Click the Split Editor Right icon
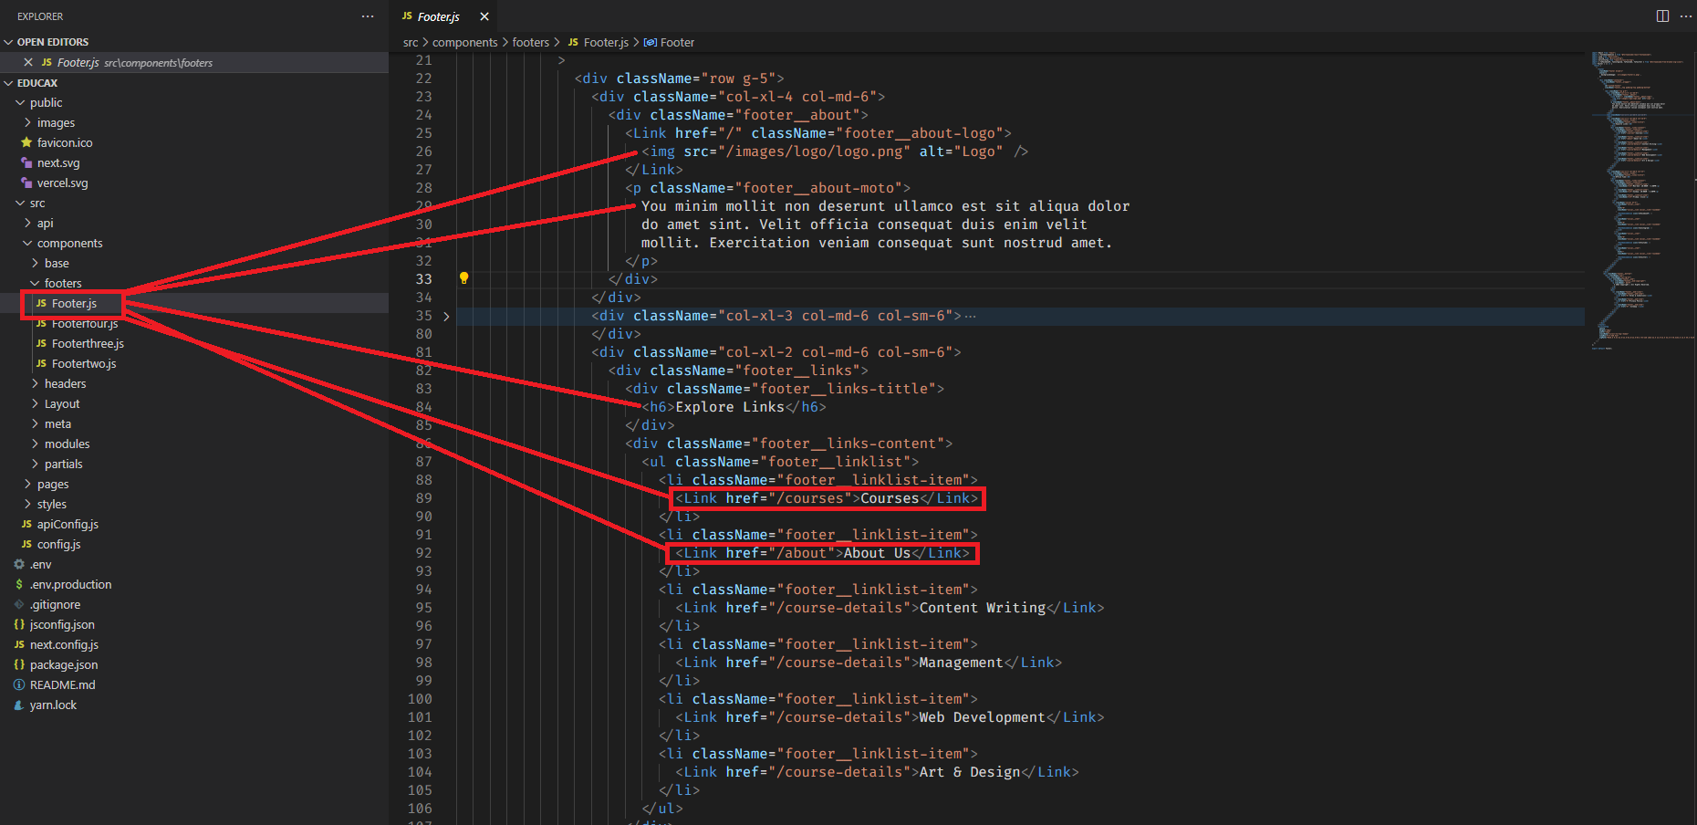This screenshot has width=1697, height=825. [1662, 16]
